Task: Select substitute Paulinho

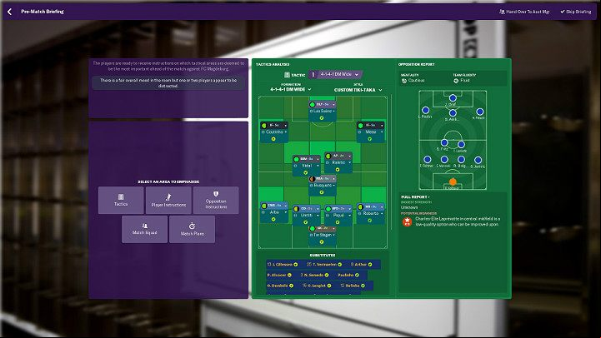Action: coord(348,275)
